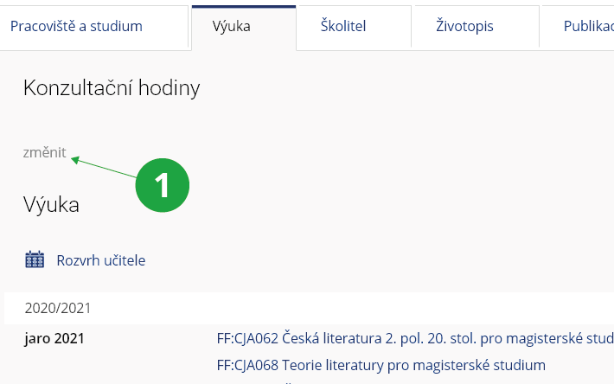This screenshot has height=384, width=614.
Task: Select the 2020/2021 academic year row
Action: pos(57,308)
